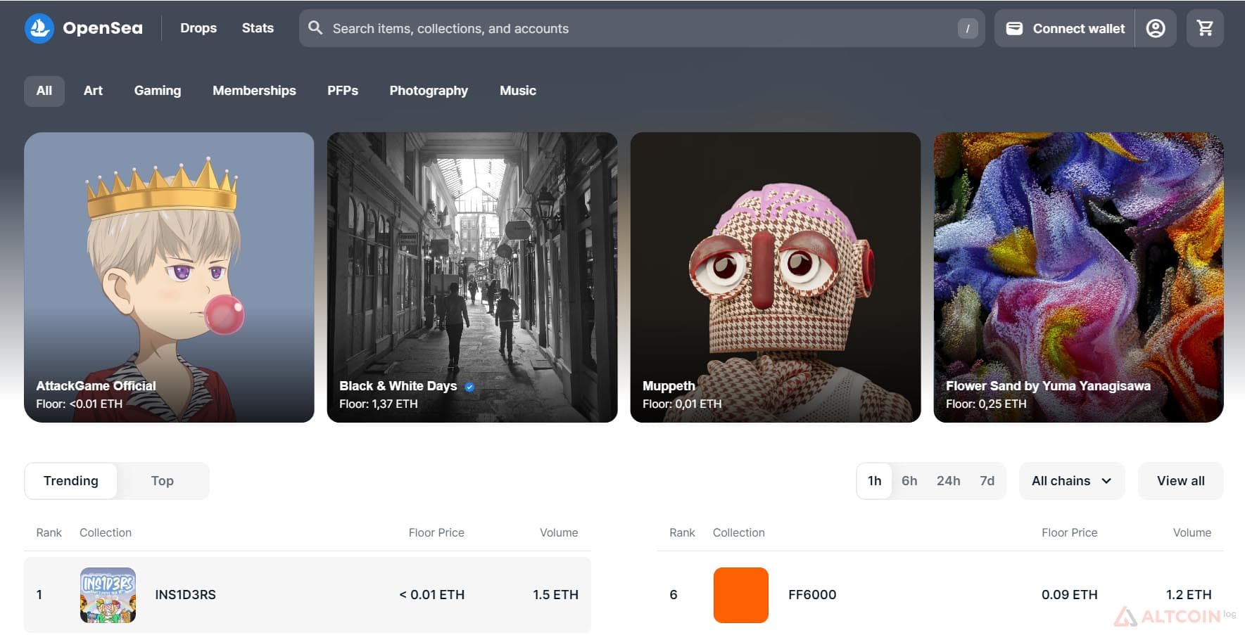The width and height of the screenshot is (1245, 635).
Task: Select the 6h time range
Action: pos(909,481)
